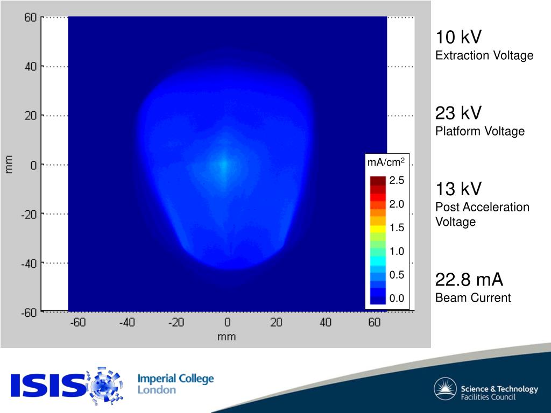Click the Science & Technology Facilities Council text
This screenshot has width=551, height=413.
click(499, 393)
